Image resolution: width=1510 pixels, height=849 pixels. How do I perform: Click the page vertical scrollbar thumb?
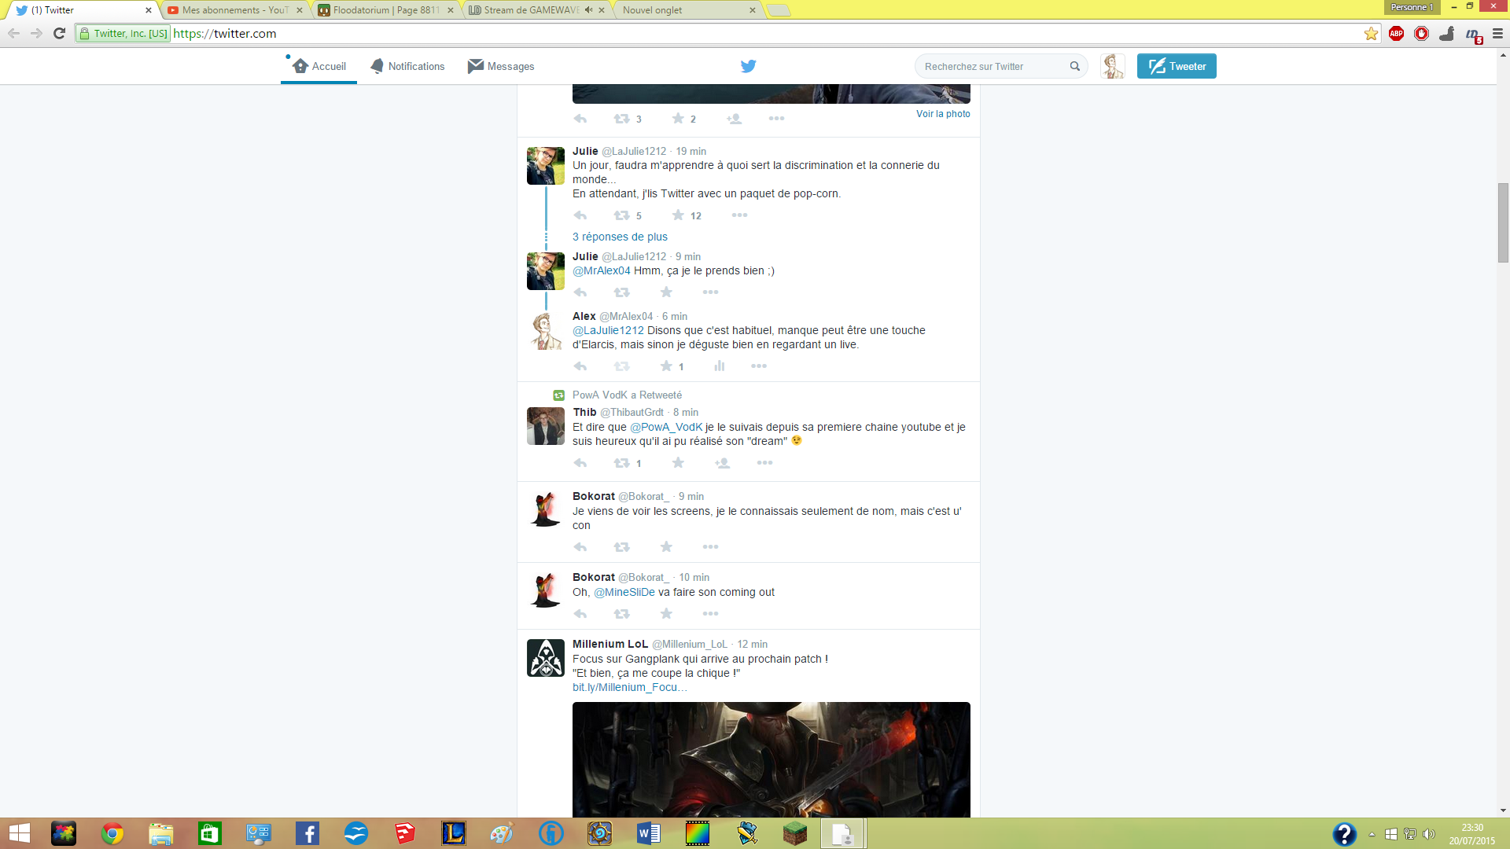coord(1503,222)
